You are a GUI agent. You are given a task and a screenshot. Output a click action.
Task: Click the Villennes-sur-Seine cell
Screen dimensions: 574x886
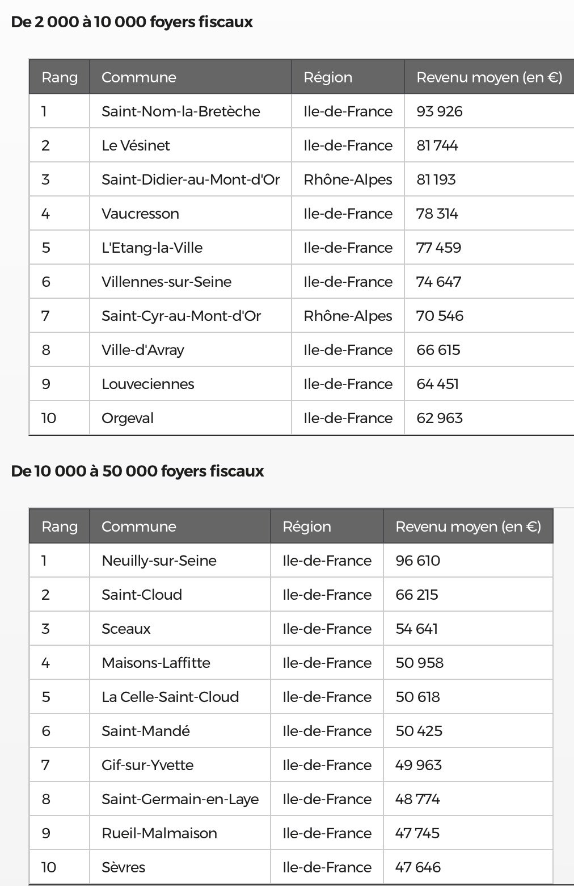[x=190, y=282]
